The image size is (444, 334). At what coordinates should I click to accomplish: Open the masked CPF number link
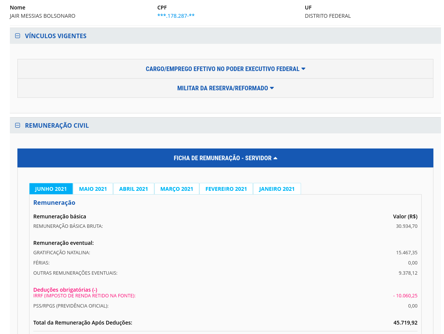tap(176, 16)
